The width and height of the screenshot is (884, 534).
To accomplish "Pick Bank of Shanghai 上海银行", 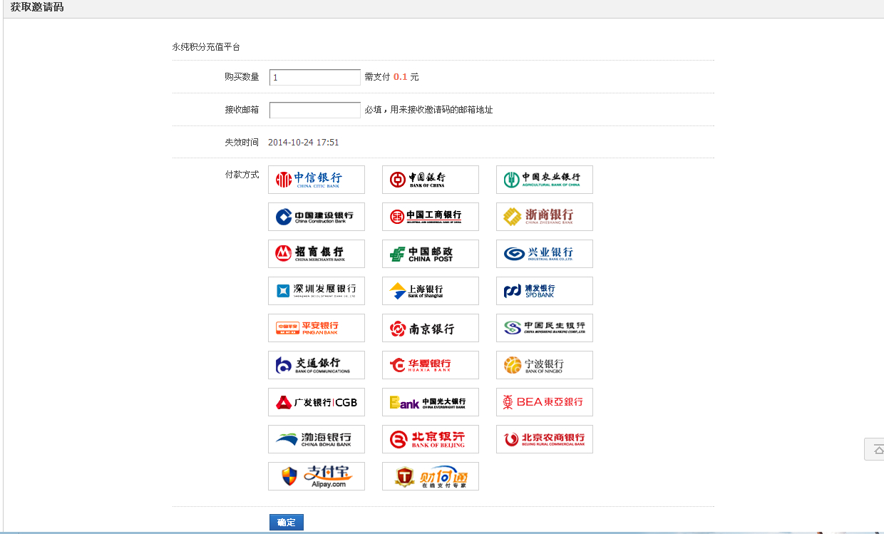I will (x=430, y=291).
